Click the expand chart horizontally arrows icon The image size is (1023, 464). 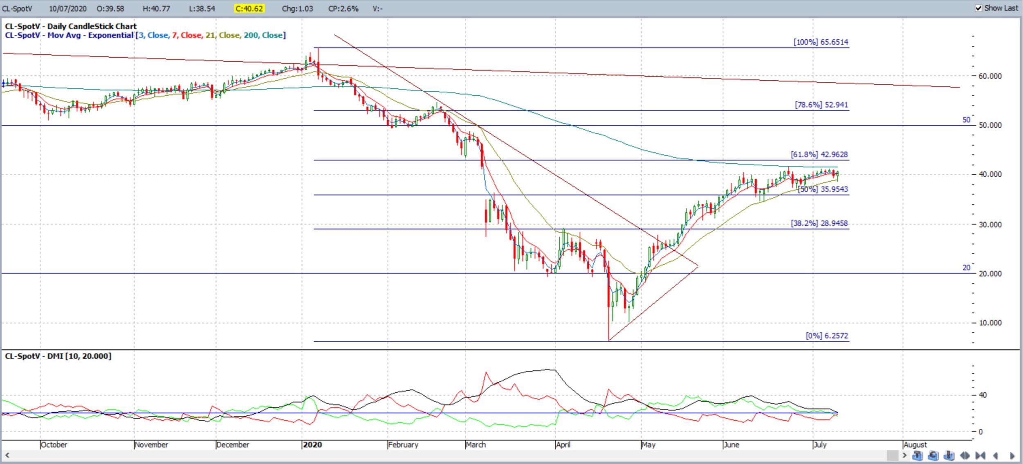point(965,455)
